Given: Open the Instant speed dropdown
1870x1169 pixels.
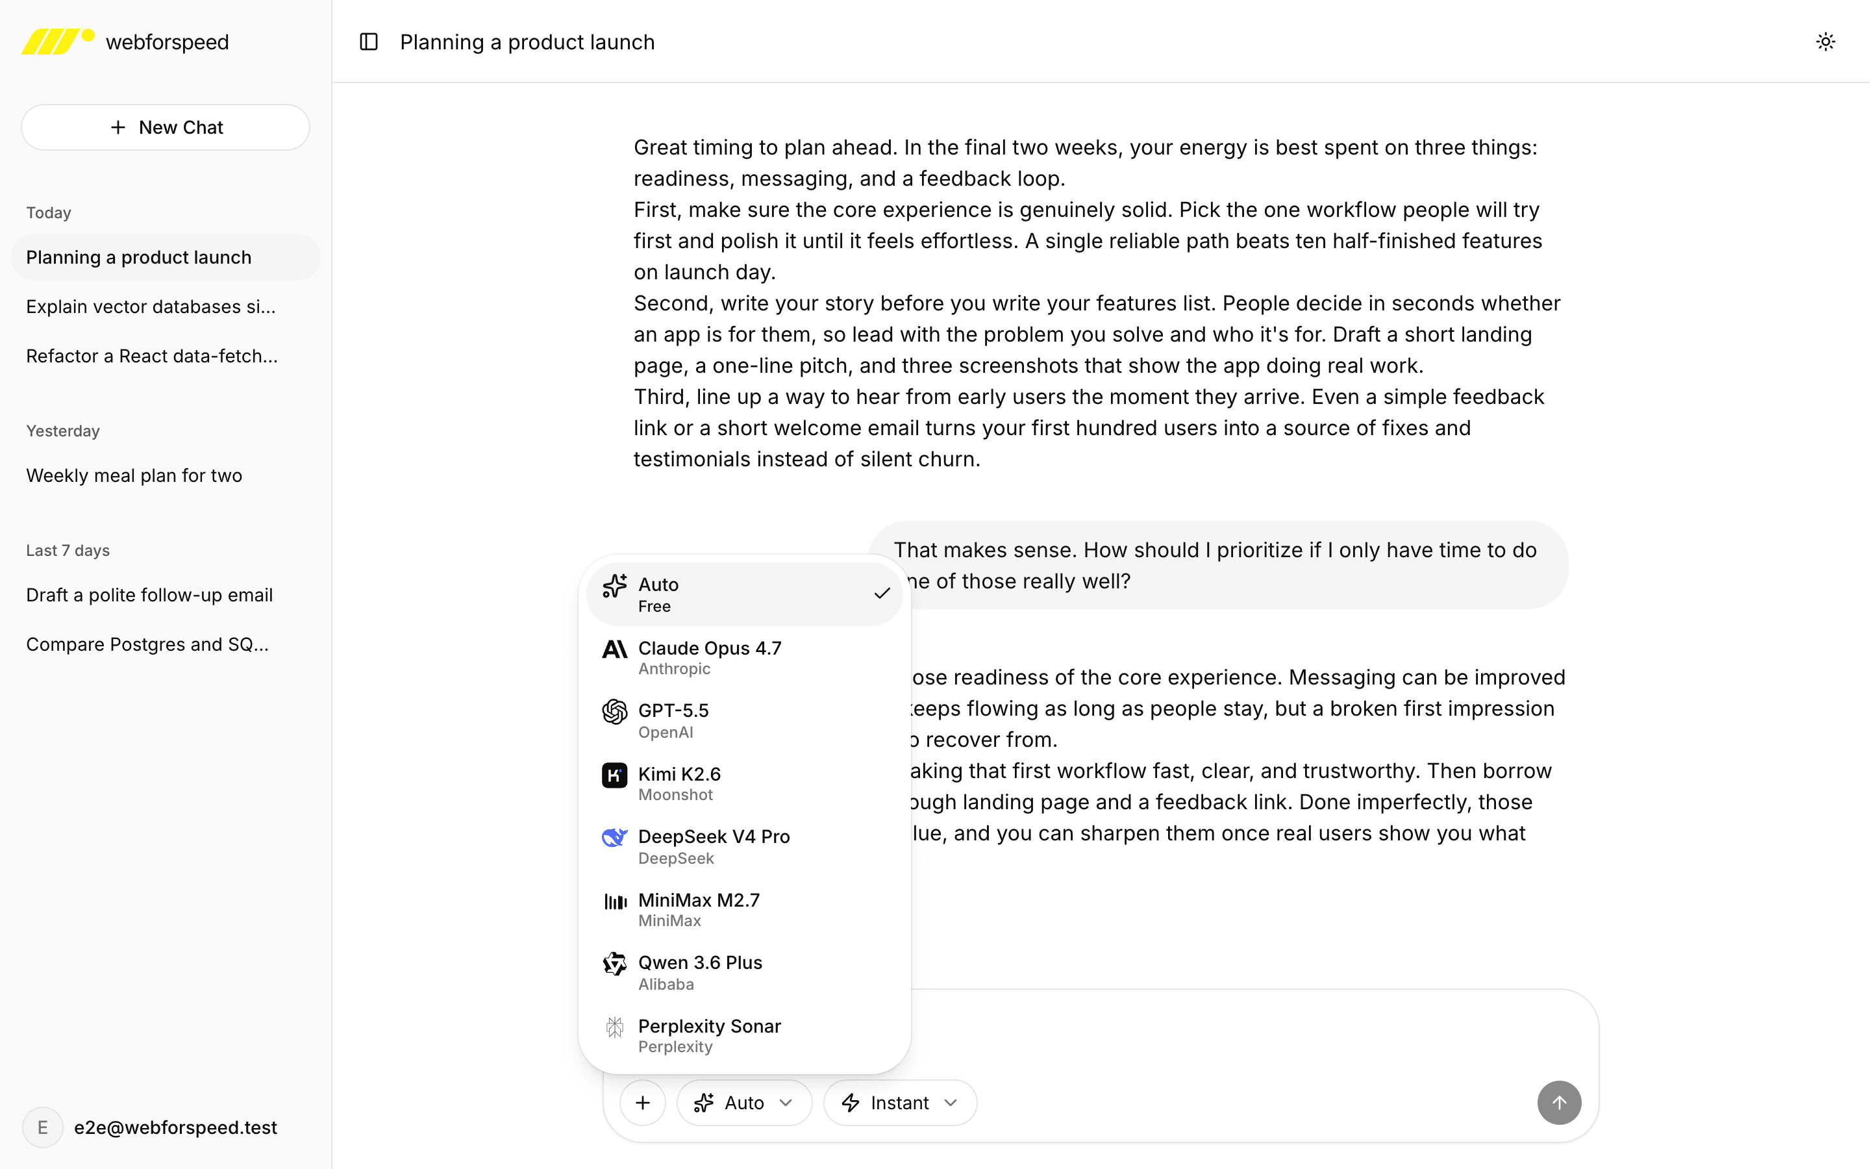Looking at the screenshot, I should click(899, 1101).
